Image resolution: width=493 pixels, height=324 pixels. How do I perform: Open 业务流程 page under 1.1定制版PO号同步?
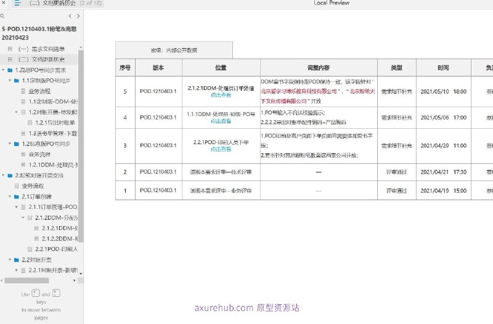point(39,91)
